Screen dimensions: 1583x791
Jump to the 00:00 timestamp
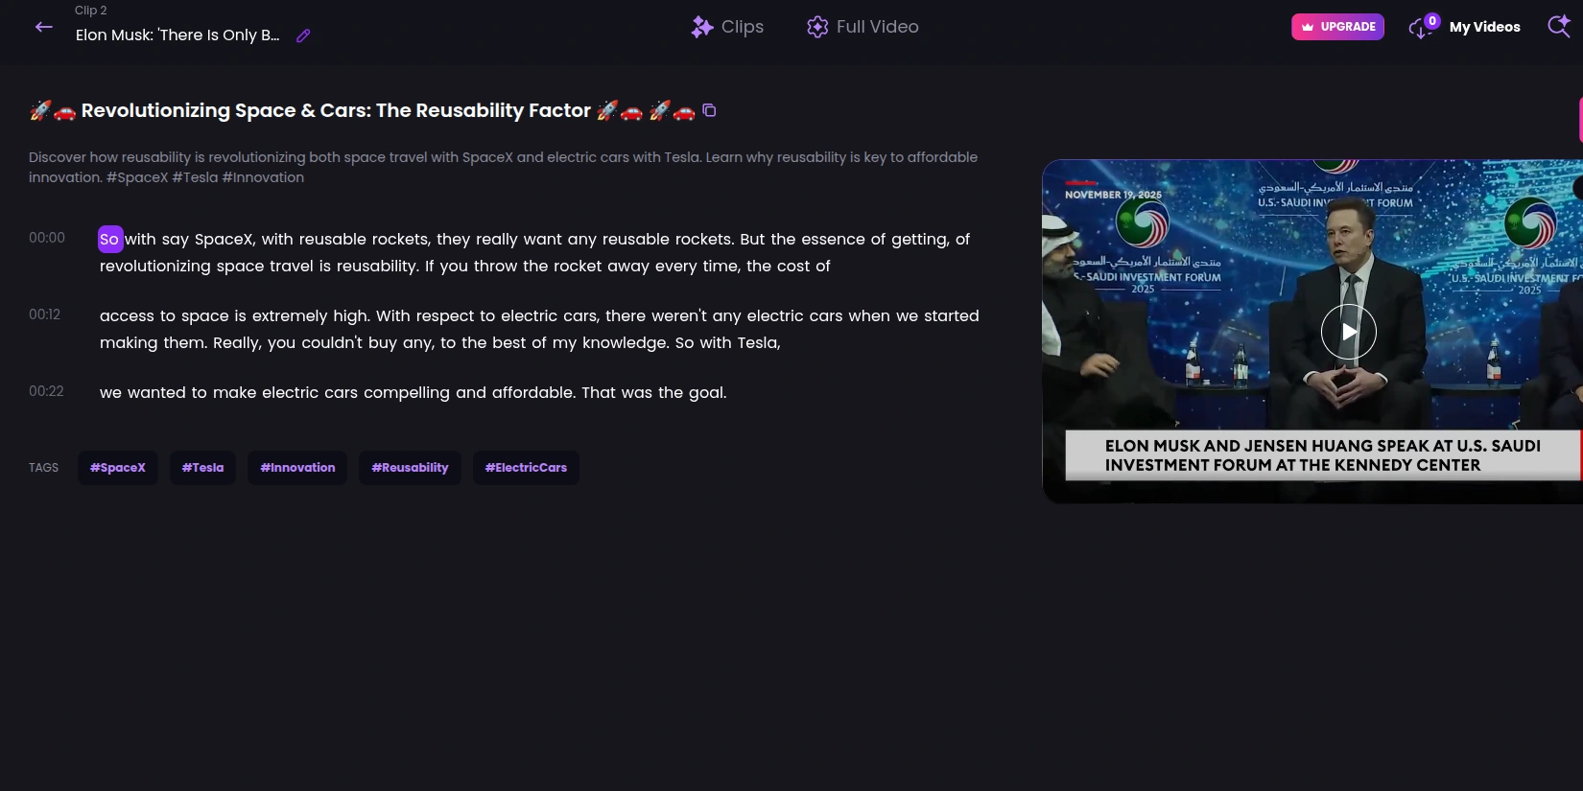[47, 238]
